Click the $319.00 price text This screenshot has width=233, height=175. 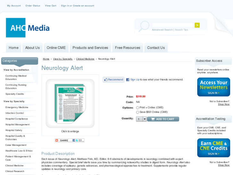141,97
